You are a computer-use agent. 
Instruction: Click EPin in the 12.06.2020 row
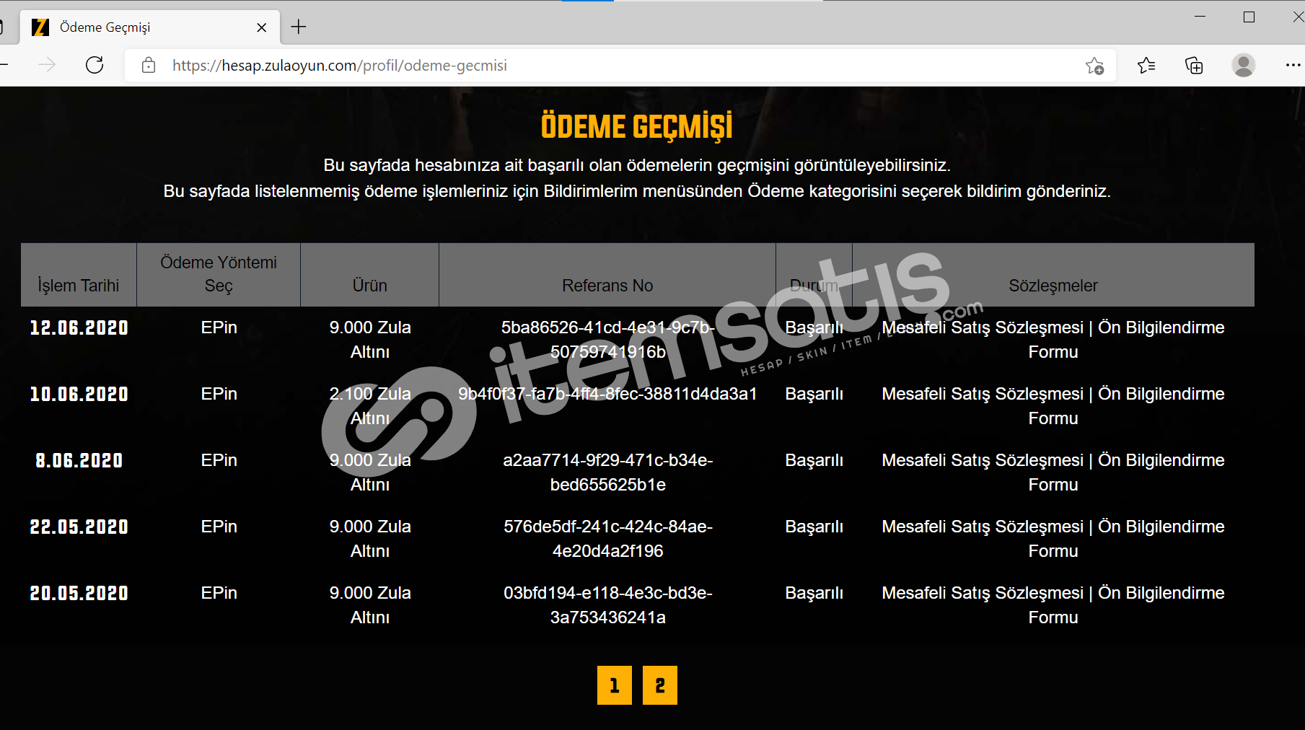tap(219, 327)
